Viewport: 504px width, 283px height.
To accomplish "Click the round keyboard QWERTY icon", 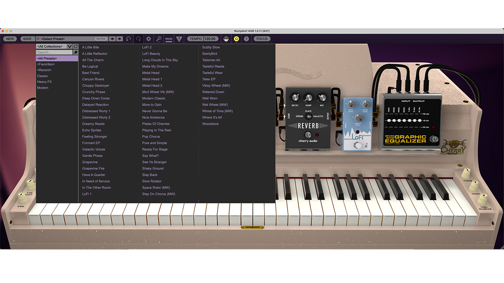I will 226,39.
